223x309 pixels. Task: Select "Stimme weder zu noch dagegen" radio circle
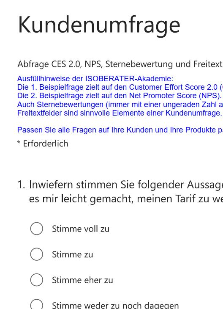pyautogui.click(x=37, y=304)
